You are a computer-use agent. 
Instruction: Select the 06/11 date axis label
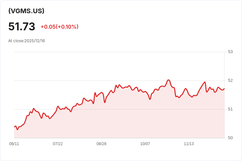pos(14,144)
